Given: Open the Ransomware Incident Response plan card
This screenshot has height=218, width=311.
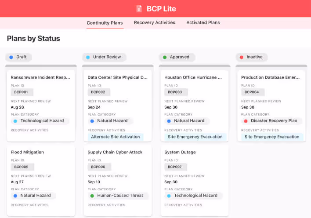Looking at the screenshot, I should coord(40,77).
